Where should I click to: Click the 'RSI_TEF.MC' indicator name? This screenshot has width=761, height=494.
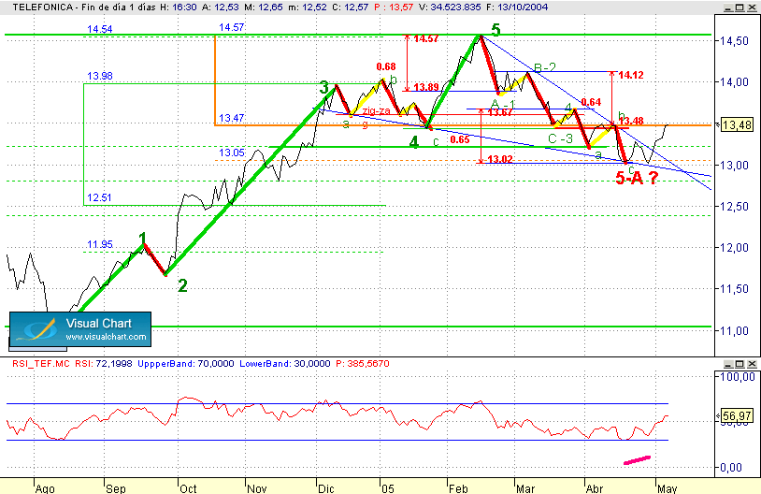[x=41, y=364]
